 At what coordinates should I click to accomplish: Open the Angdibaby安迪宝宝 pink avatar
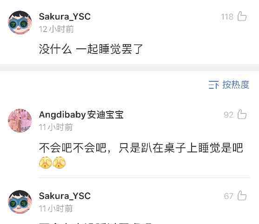[x=20, y=121]
